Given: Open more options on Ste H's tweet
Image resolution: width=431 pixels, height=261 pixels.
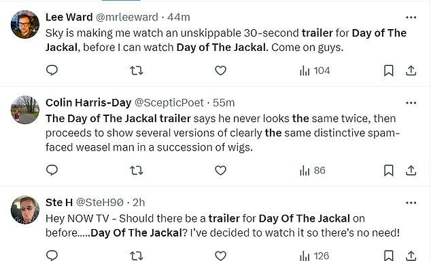Looking at the screenshot, I should click(x=411, y=203).
